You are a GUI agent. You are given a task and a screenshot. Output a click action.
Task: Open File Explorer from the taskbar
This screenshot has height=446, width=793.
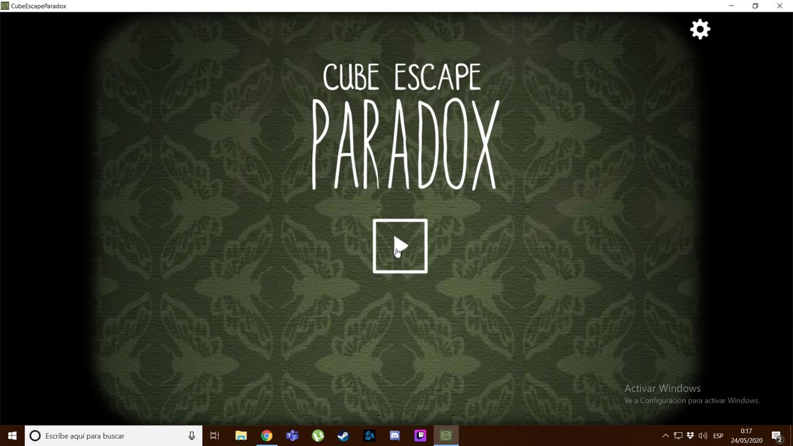point(241,436)
